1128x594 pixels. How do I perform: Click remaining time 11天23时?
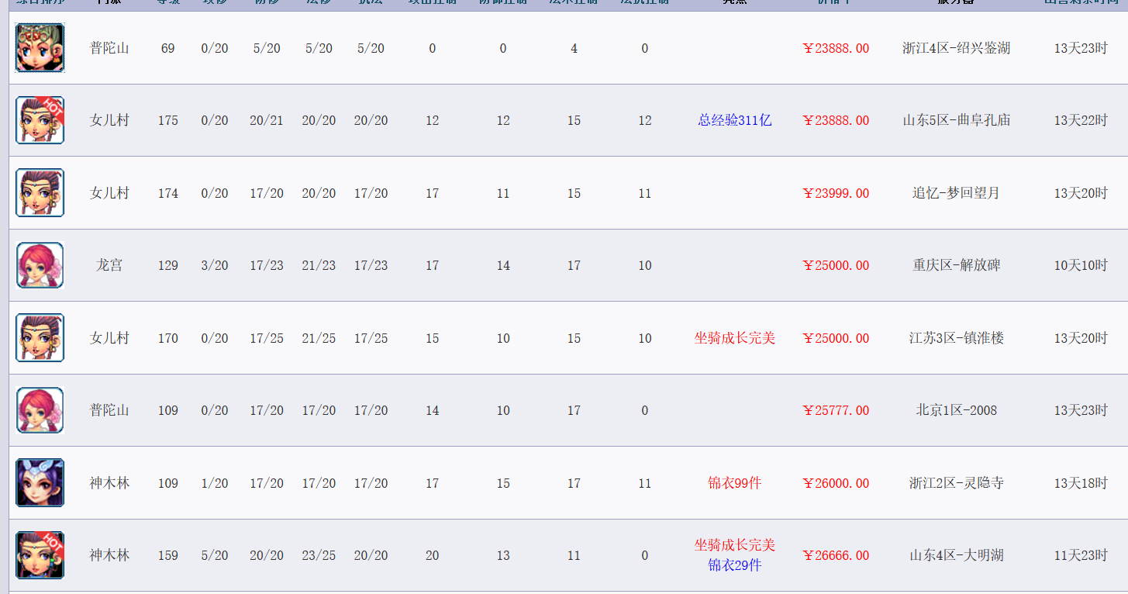pos(1081,555)
